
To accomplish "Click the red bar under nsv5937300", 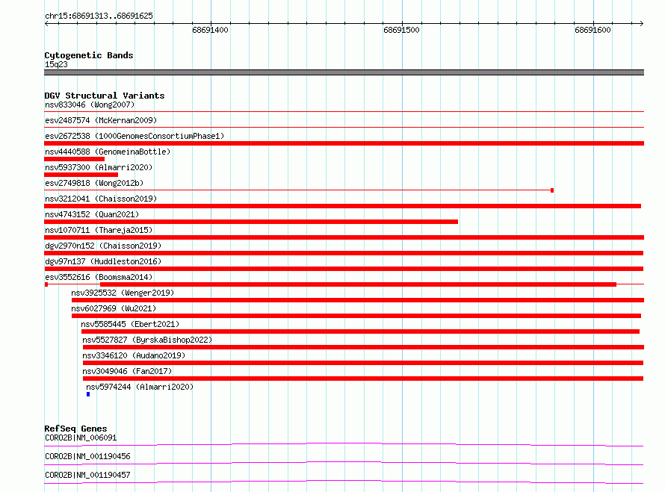I will pos(81,175).
